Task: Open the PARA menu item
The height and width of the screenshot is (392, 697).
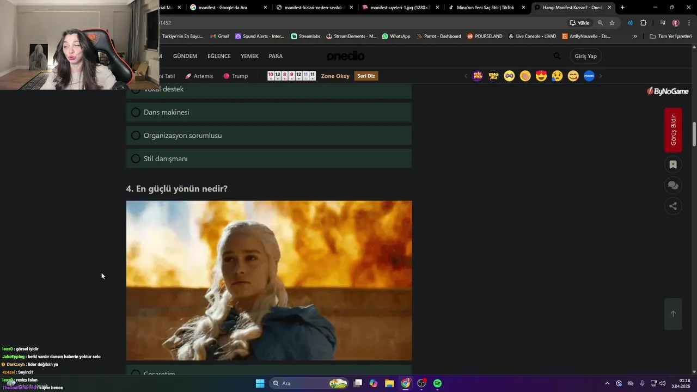Action: pos(276,56)
